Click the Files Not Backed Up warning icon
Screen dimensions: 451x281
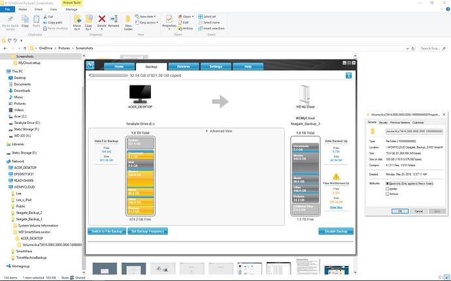(x=336, y=177)
